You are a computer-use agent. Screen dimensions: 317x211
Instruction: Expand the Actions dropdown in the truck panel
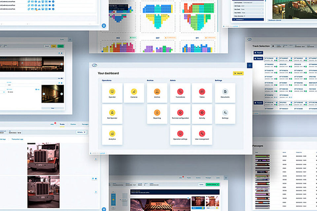81,132
